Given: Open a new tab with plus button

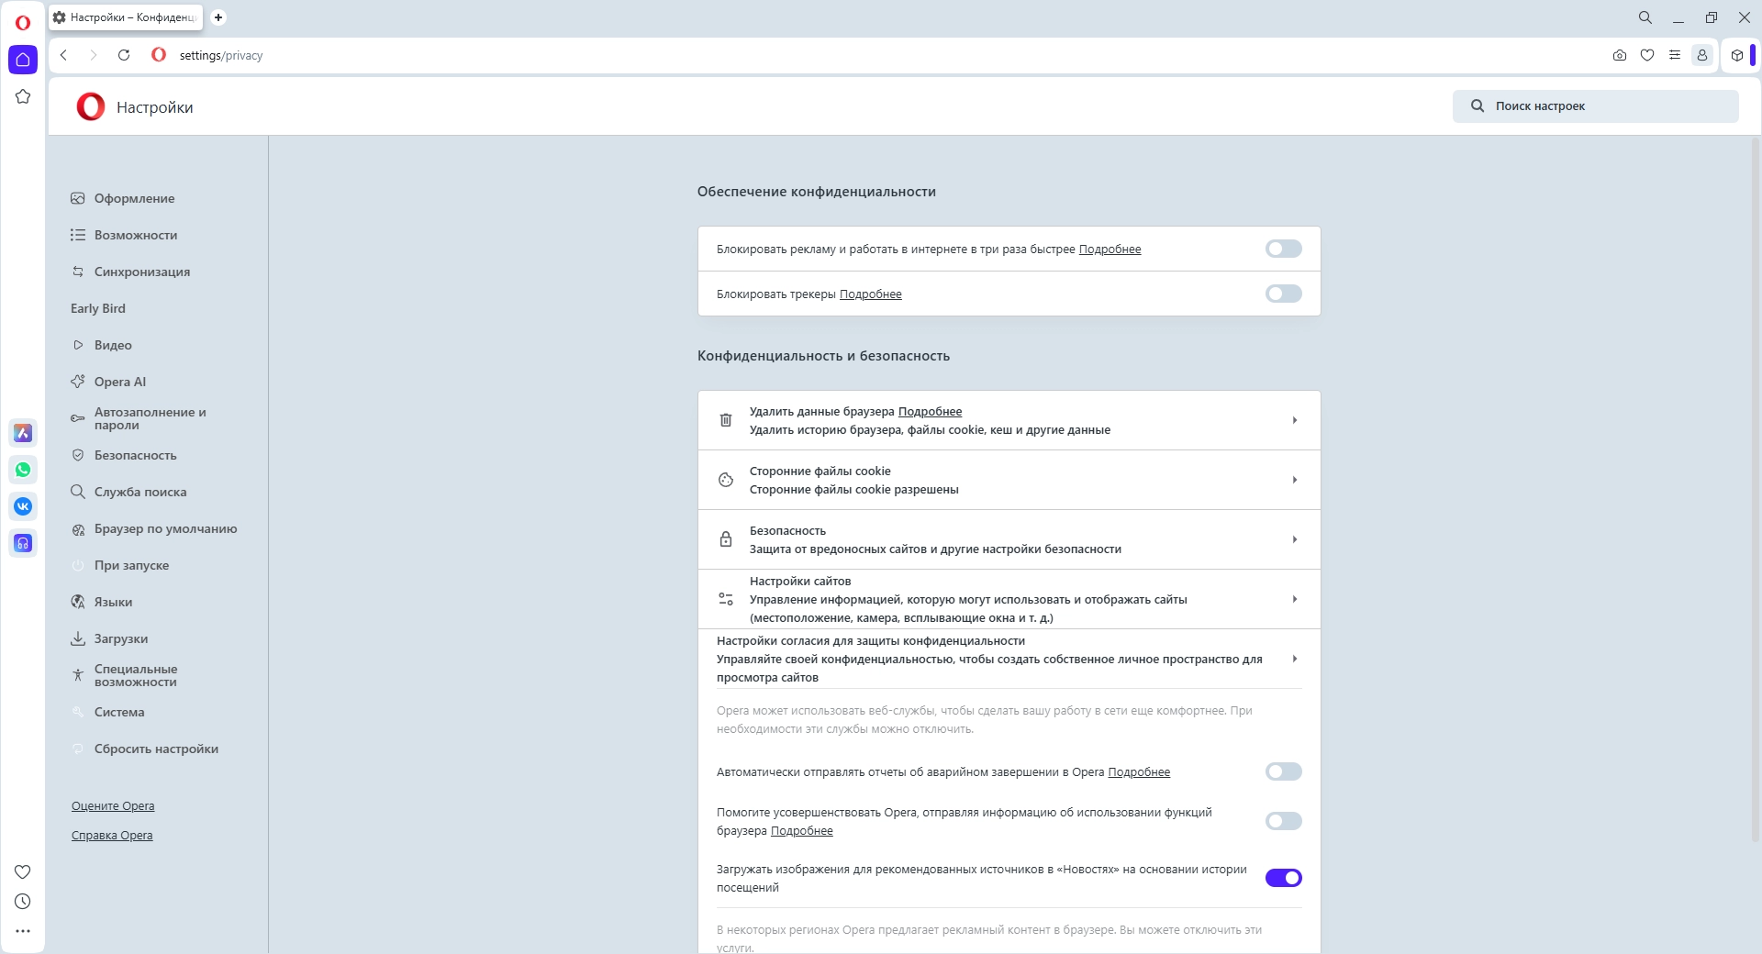Looking at the screenshot, I should point(218,17).
